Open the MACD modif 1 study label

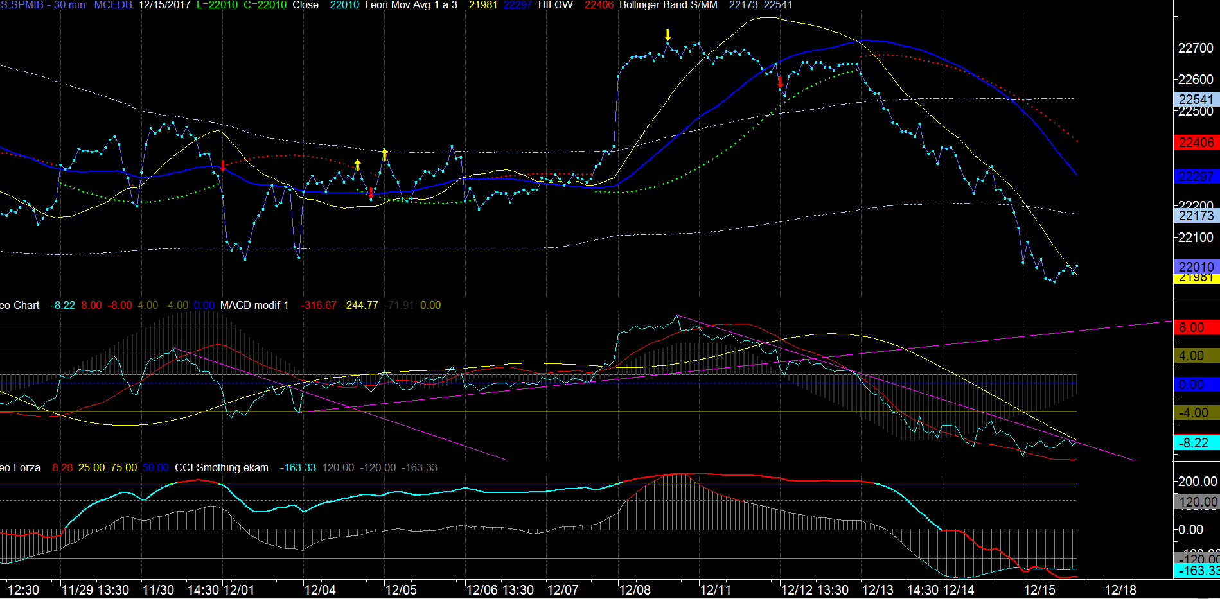tap(254, 306)
